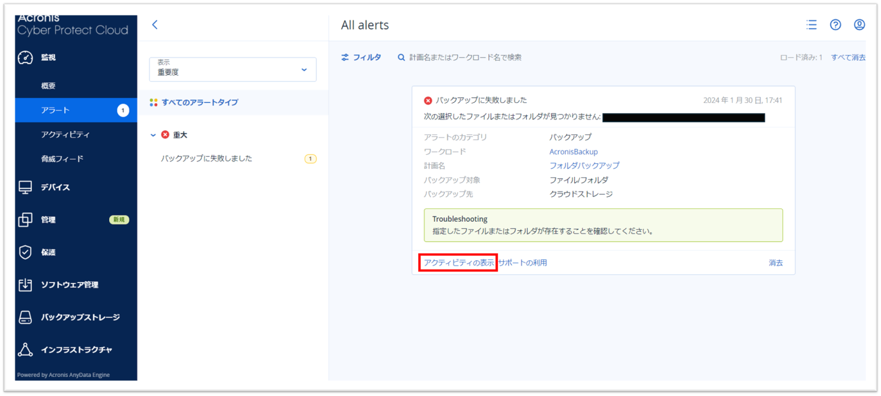Click the Management copy icon
Viewport: 881px width, 396px height.
[x=25, y=220]
